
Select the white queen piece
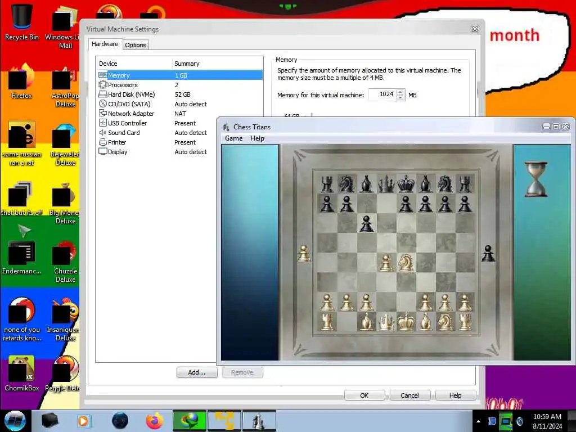[386, 322]
